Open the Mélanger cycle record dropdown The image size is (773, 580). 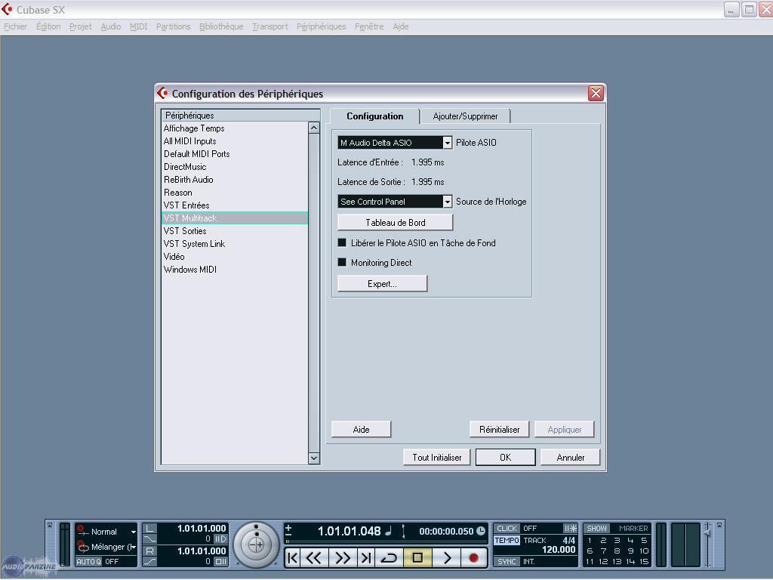pyautogui.click(x=133, y=547)
